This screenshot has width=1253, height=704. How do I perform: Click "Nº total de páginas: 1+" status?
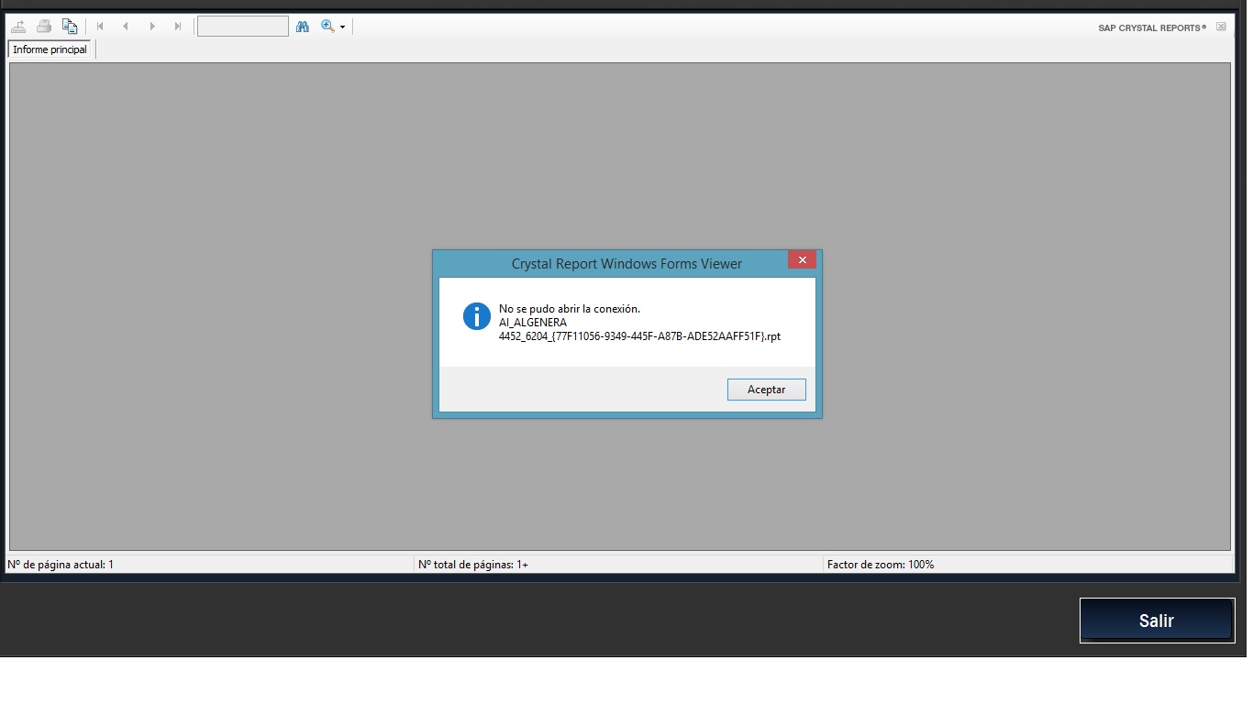473,565
